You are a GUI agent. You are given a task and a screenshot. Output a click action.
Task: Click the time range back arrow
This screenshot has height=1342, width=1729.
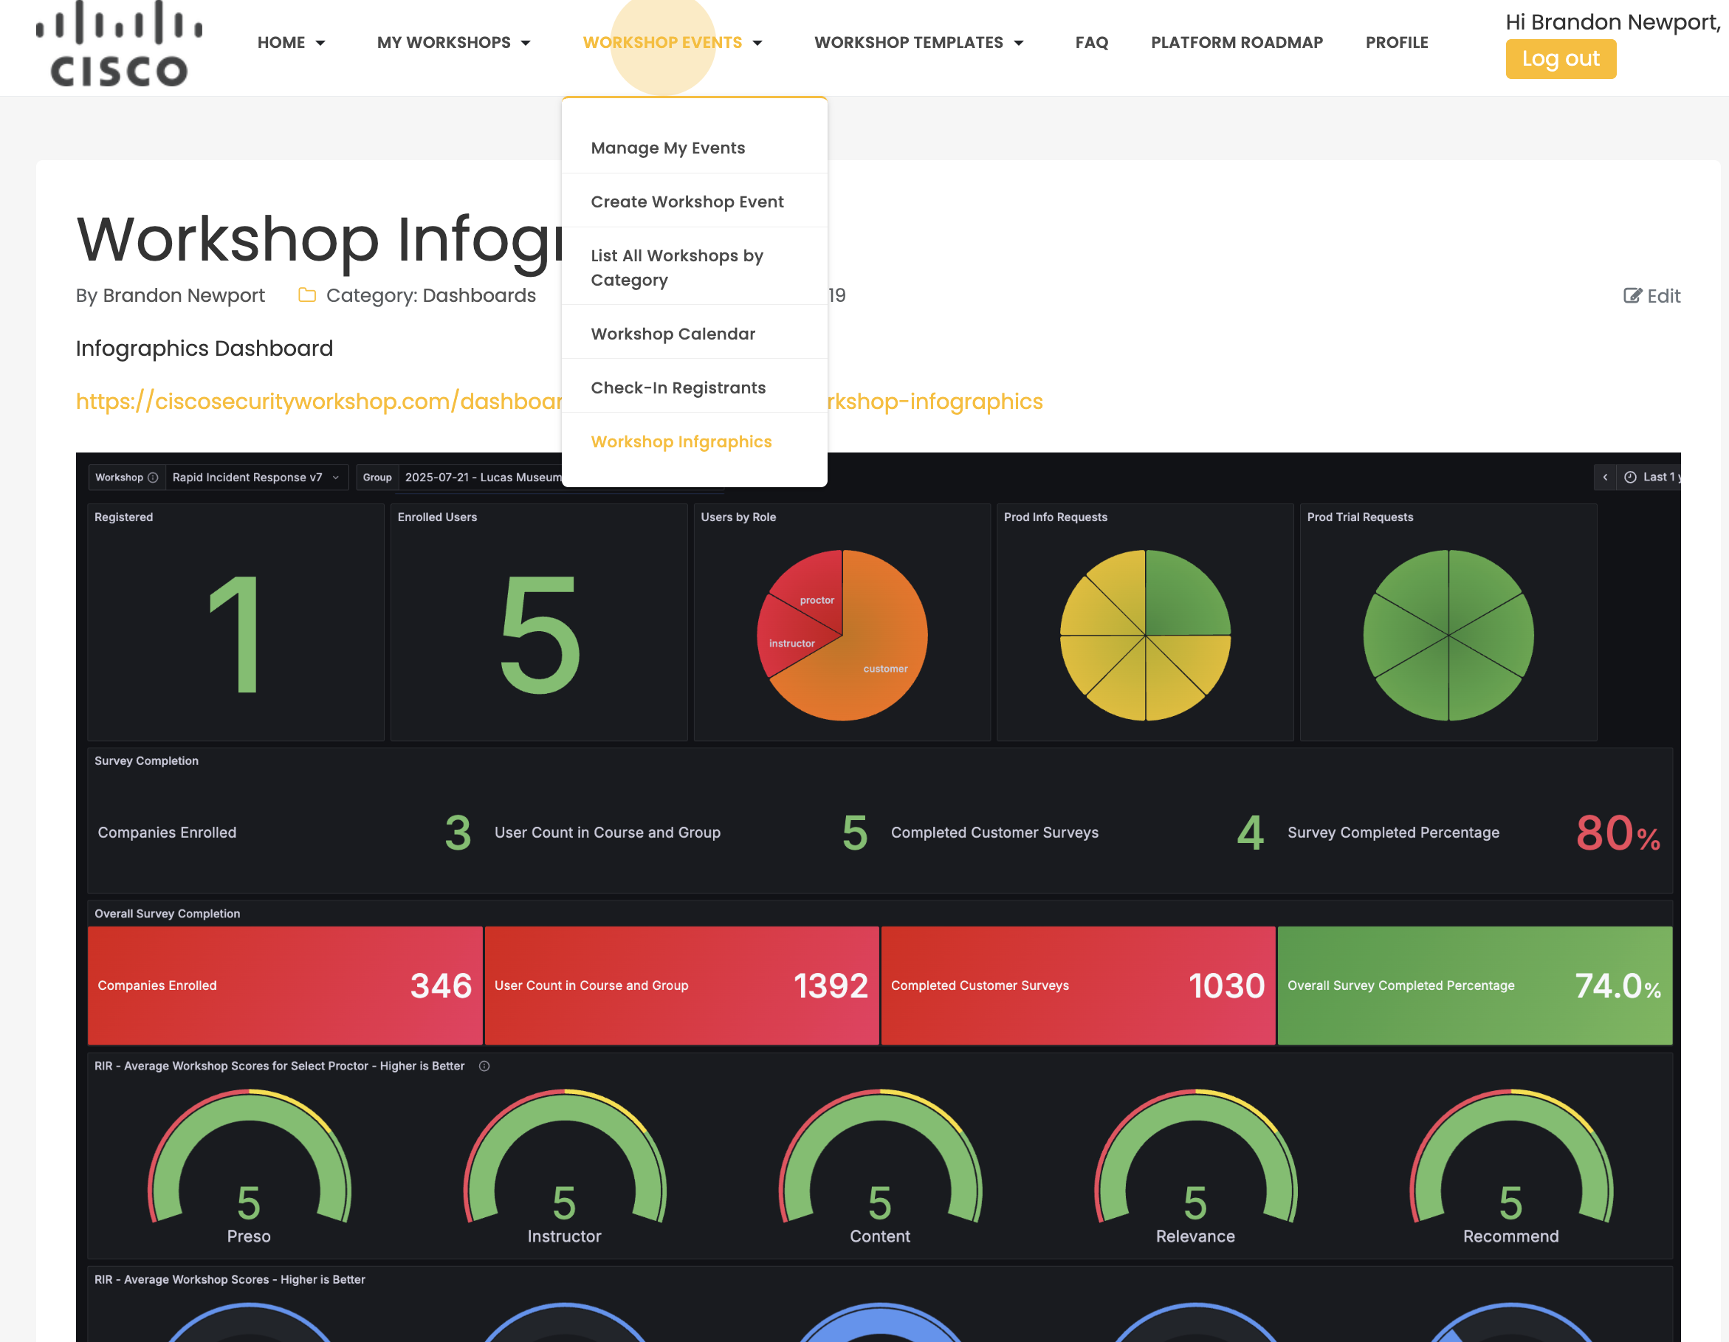(x=1605, y=477)
